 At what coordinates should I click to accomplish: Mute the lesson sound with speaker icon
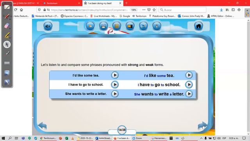48,26
